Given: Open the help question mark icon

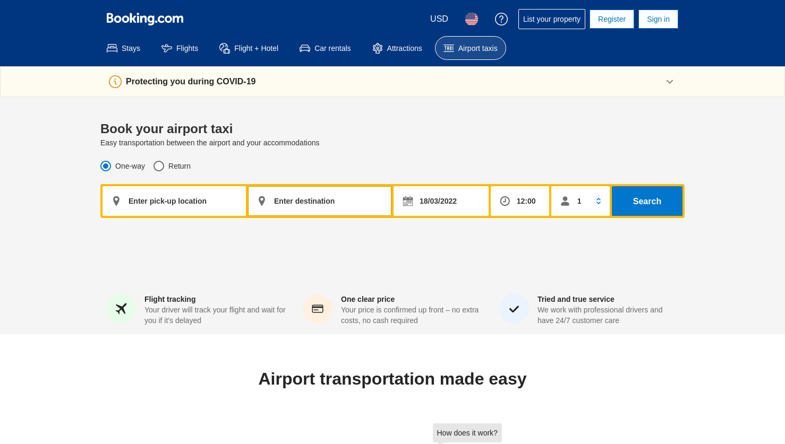Looking at the screenshot, I should 501,19.
